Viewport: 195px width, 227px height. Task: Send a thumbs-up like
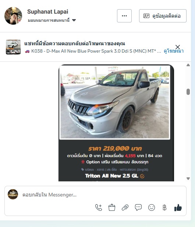point(178,208)
